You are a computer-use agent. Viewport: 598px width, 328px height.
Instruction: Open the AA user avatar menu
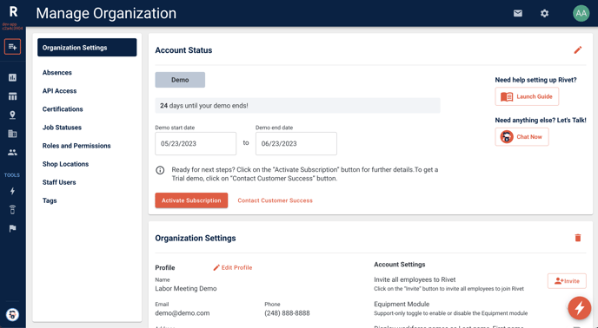tap(581, 13)
